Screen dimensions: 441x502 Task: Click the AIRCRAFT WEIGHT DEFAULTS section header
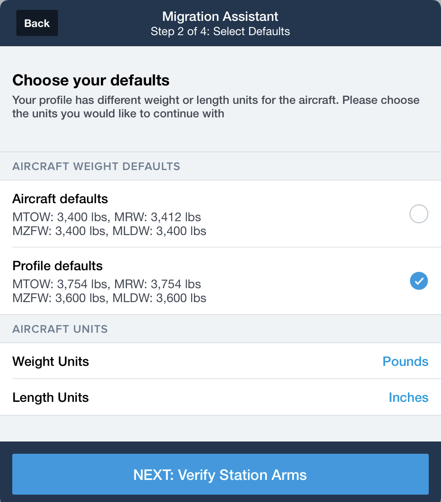(96, 166)
